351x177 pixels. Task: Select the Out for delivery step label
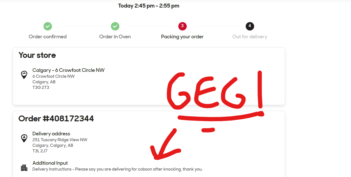(x=250, y=37)
